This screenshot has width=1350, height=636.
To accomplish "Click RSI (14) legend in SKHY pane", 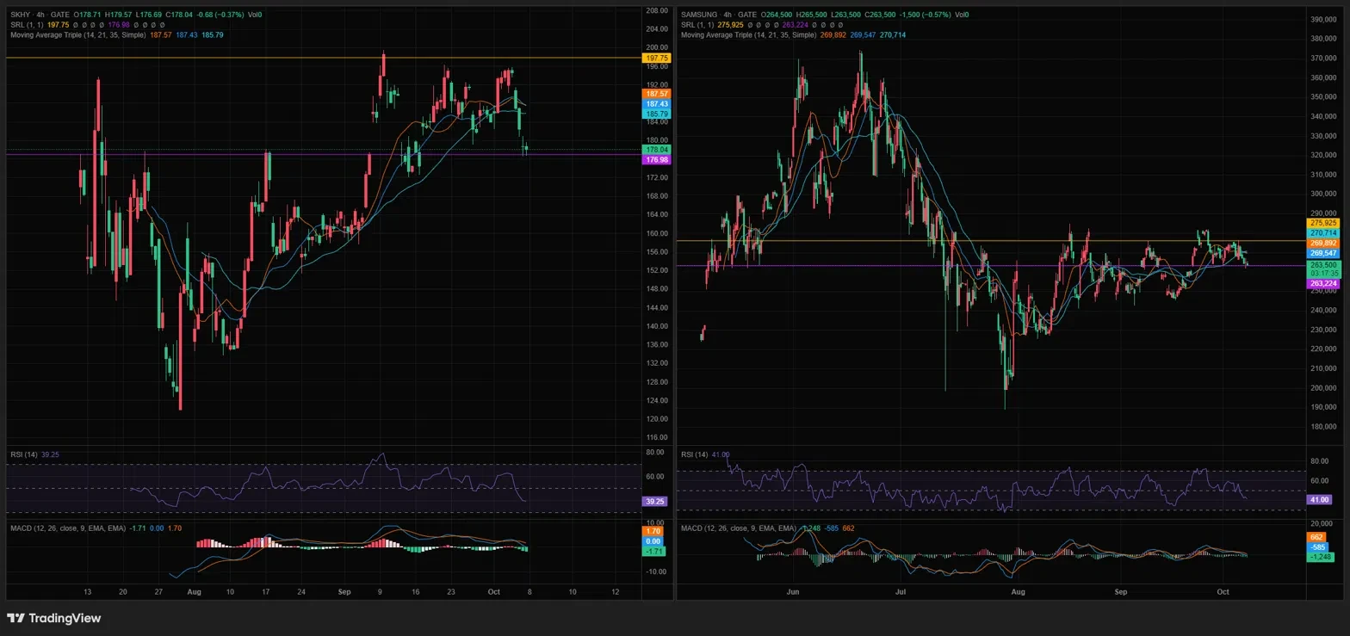I will click(x=23, y=454).
